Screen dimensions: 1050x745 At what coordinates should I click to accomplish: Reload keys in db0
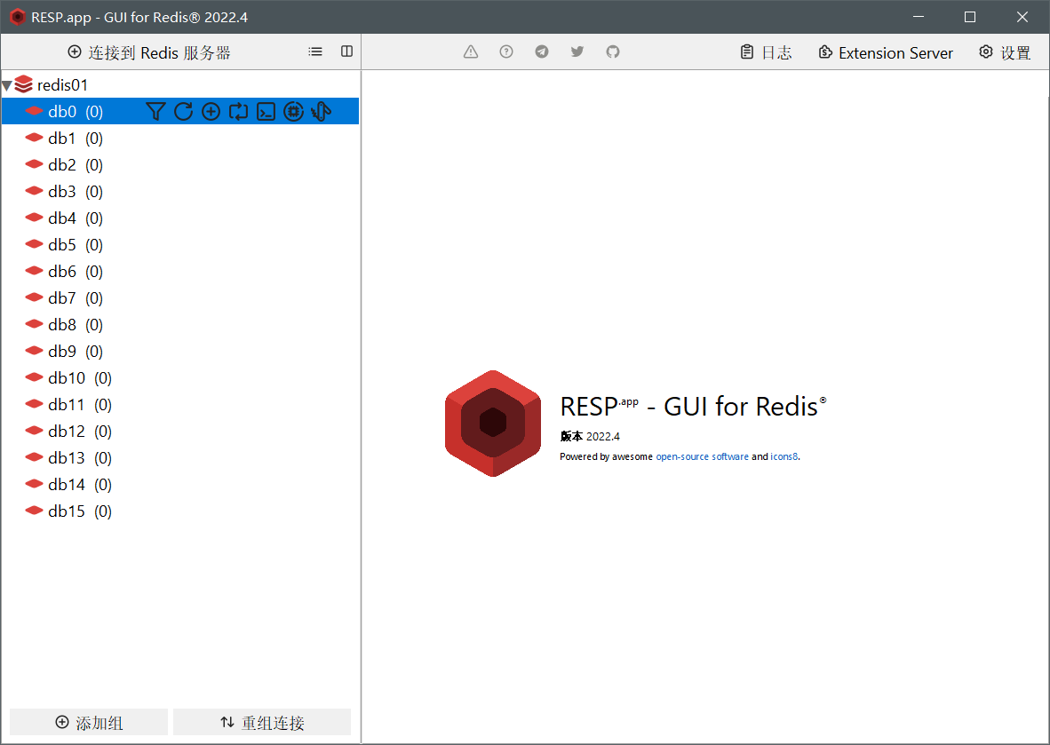click(184, 111)
